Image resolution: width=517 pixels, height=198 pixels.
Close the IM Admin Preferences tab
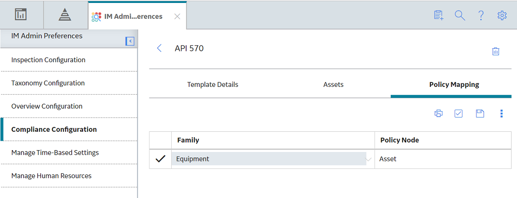click(177, 16)
